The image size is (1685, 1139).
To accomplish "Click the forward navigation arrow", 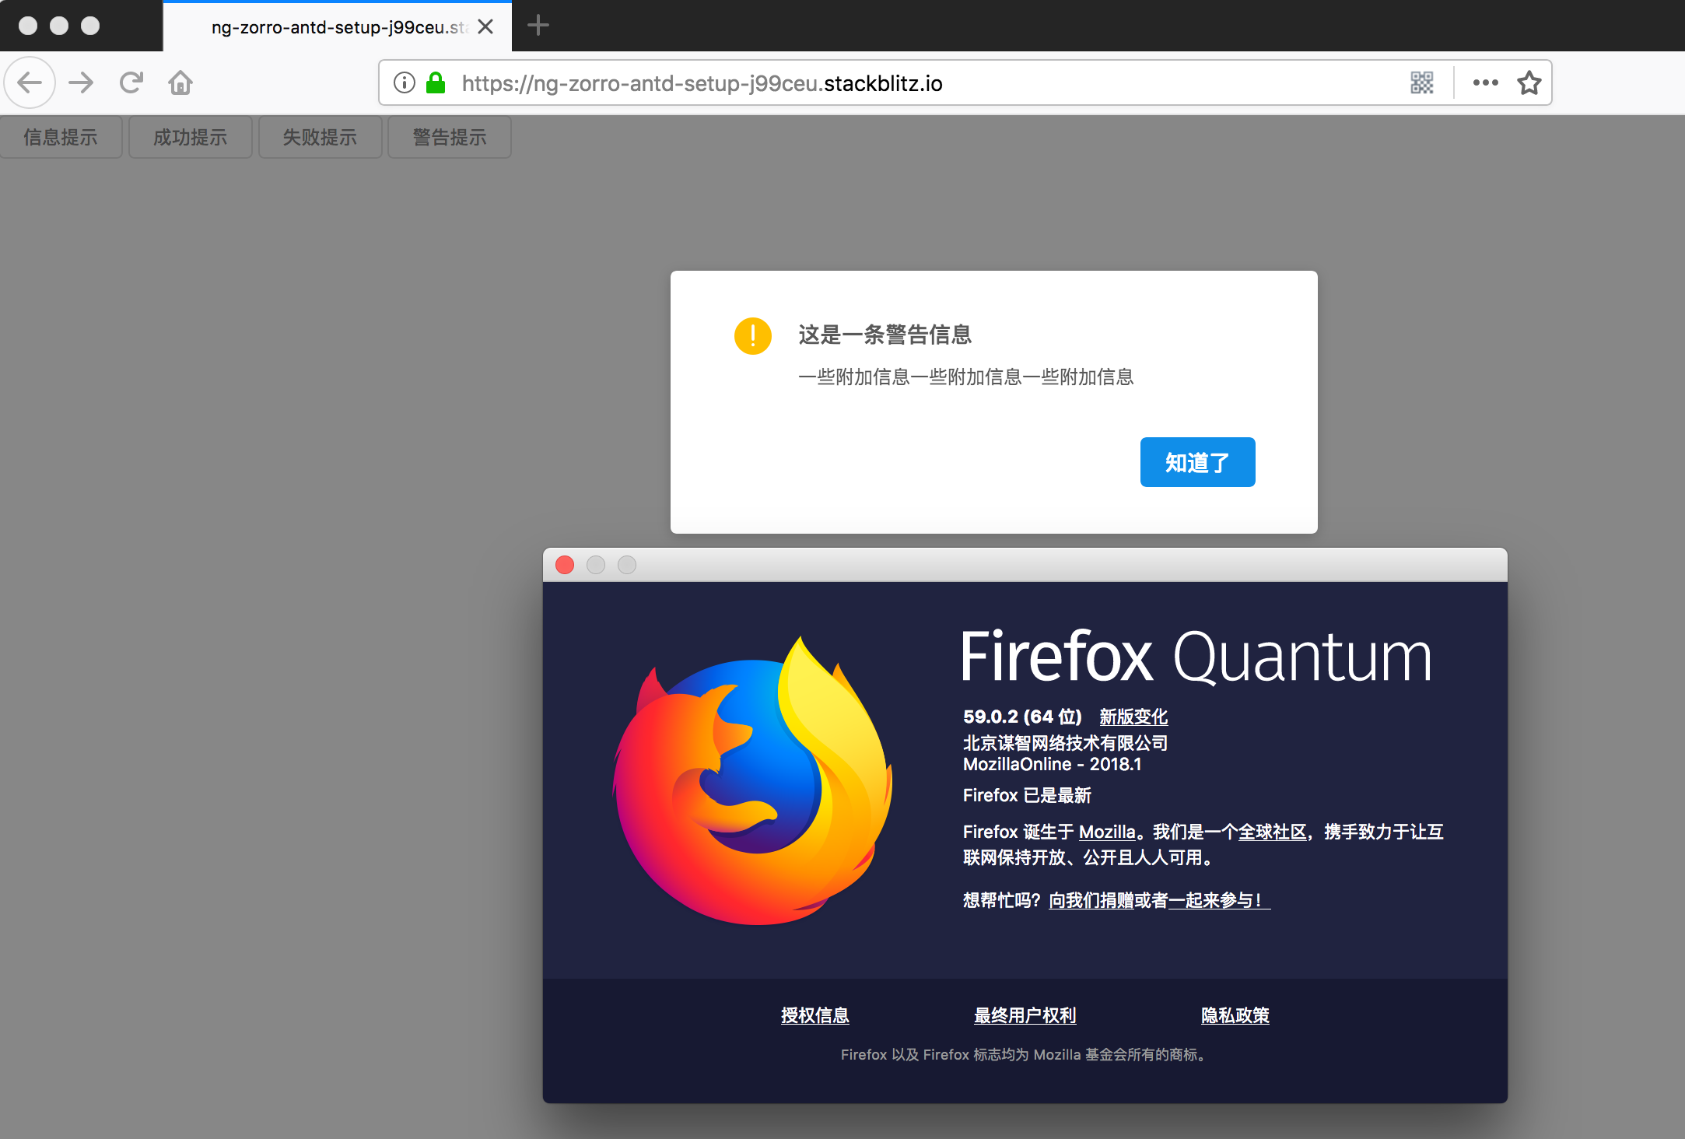I will click(x=81, y=82).
